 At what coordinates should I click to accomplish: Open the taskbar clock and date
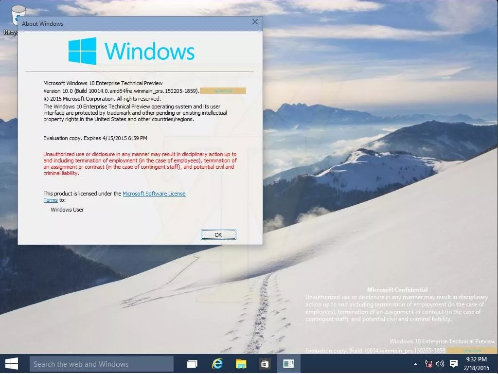click(477, 363)
